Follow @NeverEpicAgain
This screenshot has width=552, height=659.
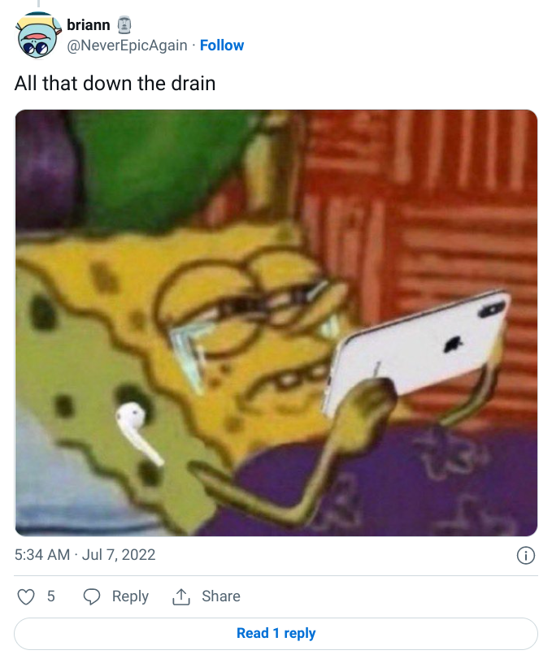coord(222,45)
